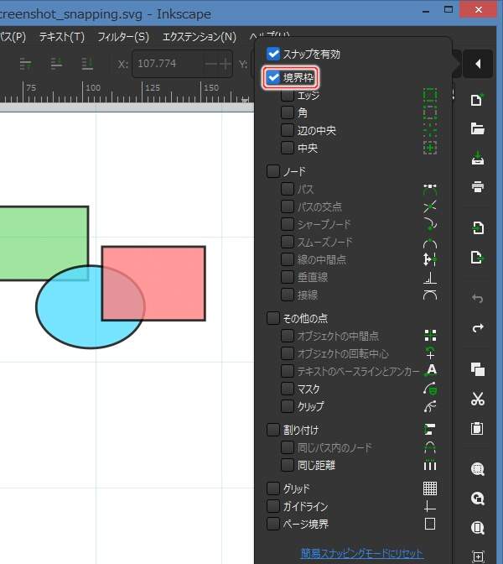
Task: Open the テキスト(T) menu
Action: 62,37
